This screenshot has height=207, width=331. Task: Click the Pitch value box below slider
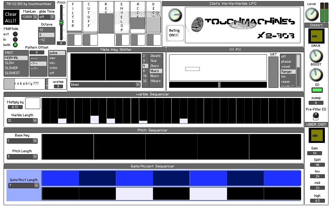point(61,43)
